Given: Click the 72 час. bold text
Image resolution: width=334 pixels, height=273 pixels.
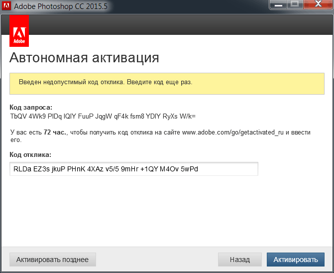Looking at the screenshot, I should (55, 133).
